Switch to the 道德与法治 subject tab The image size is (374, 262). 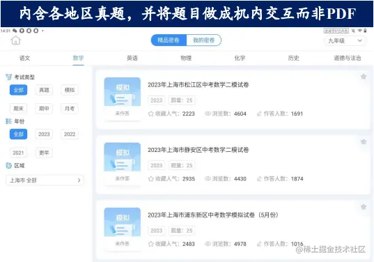pyautogui.click(x=348, y=58)
